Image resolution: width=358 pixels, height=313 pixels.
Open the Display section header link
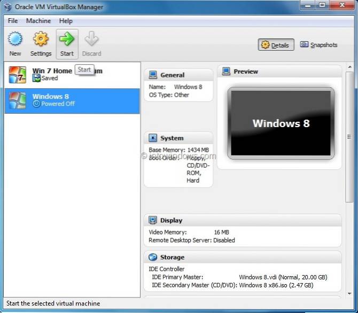click(x=171, y=220)
